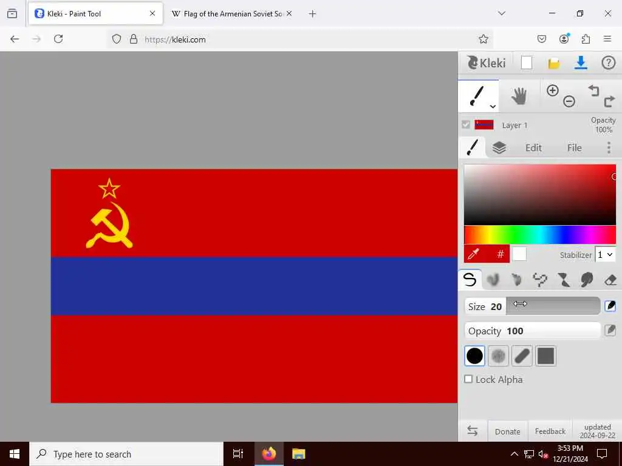Open the Firefox extensions puzzle icon
The height and width of the screenshot is (466, 622).
[x=586, y=39]
